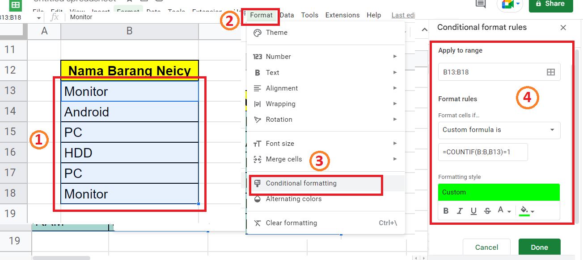Open the Format menu
This screenshot has height=260, width=583.
[x=262, y=15]
